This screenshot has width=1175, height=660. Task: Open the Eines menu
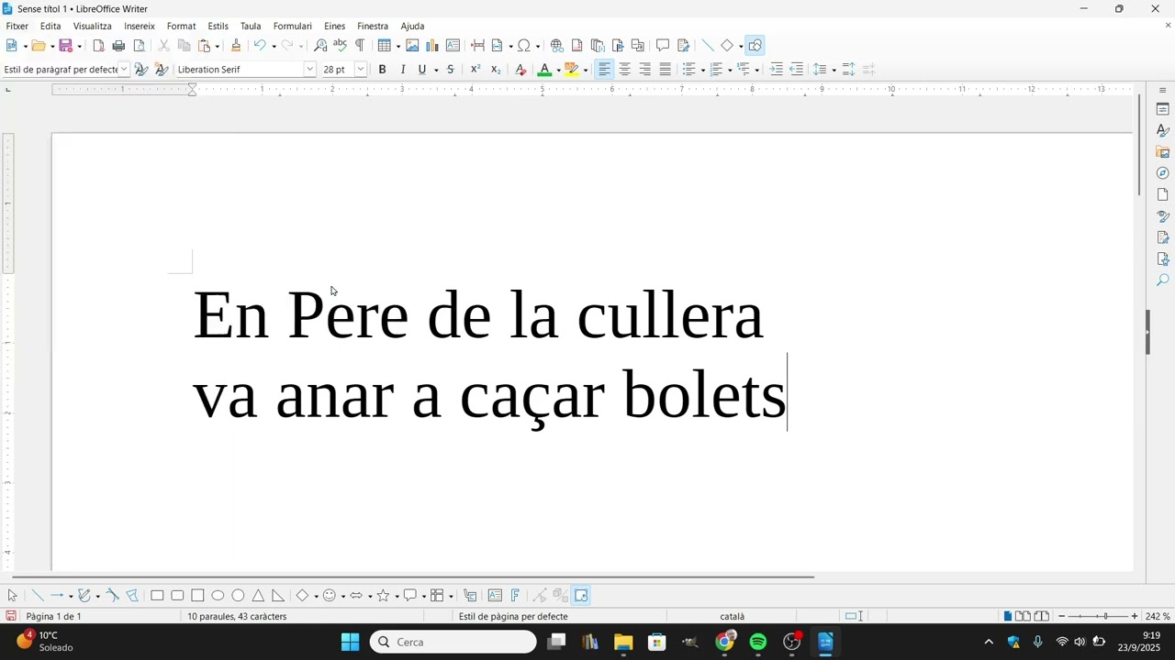coord(335,27)
